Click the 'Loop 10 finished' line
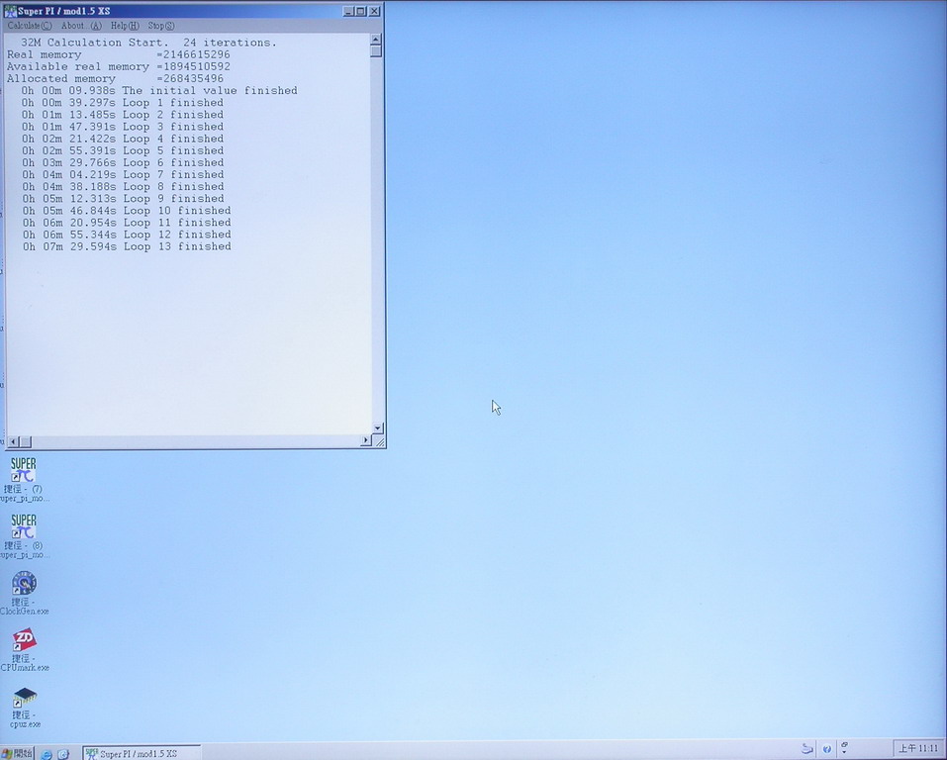Screen dimensions: 947x760 pos(127,211)
